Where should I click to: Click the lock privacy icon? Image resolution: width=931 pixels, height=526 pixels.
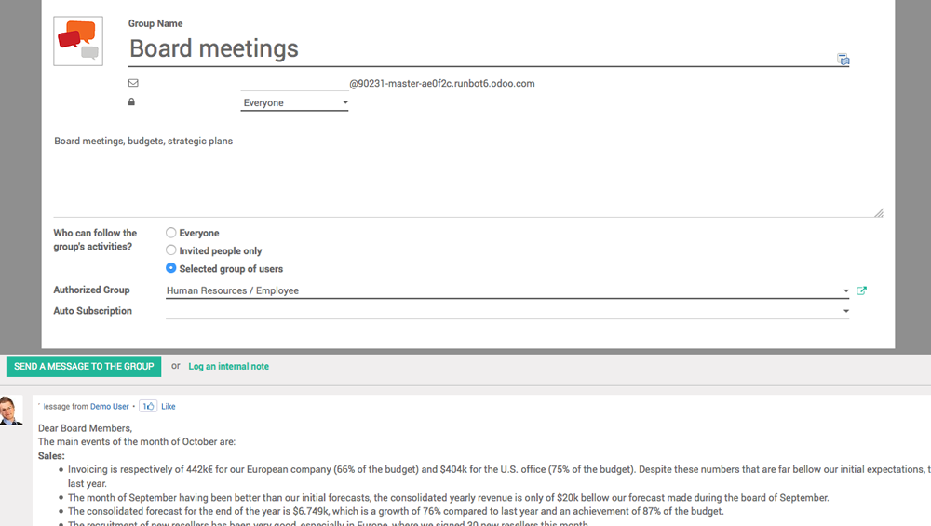pyautogui.click(x=132, y=102)
